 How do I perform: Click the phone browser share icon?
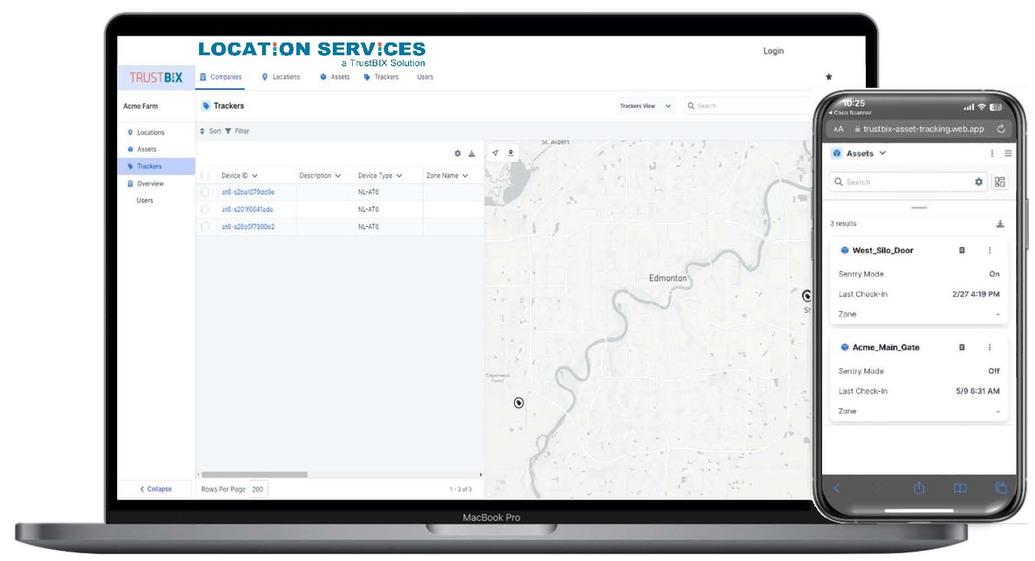[919, 488]
